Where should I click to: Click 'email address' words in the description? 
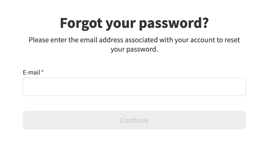[x=102, y=40]
